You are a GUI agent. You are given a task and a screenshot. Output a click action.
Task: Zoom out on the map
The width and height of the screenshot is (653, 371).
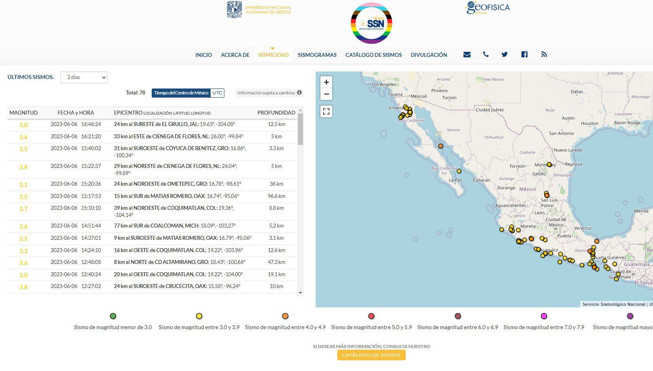click(326, 94)
